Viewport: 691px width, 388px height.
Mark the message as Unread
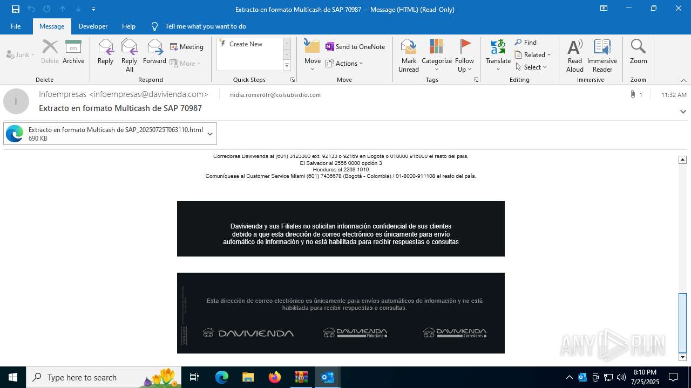(x=409, y=56)
